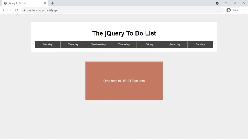The width and height of the screenshot is (248, 139).
Task: Select the Sunday tab
Action: [200, 44]
